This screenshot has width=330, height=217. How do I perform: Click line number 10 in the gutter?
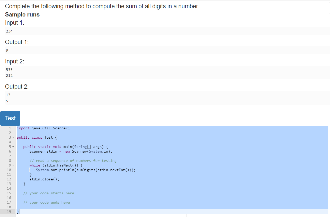click(9, 170)
